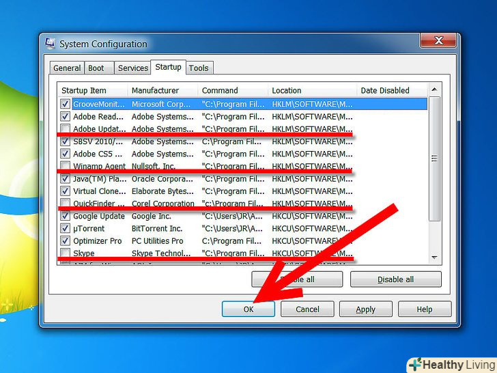Image resolution: width=497 pixels, height=373 pixels.
Task: Enable the Winamp Agent startup checkbox
Action: tap(65, 166)
